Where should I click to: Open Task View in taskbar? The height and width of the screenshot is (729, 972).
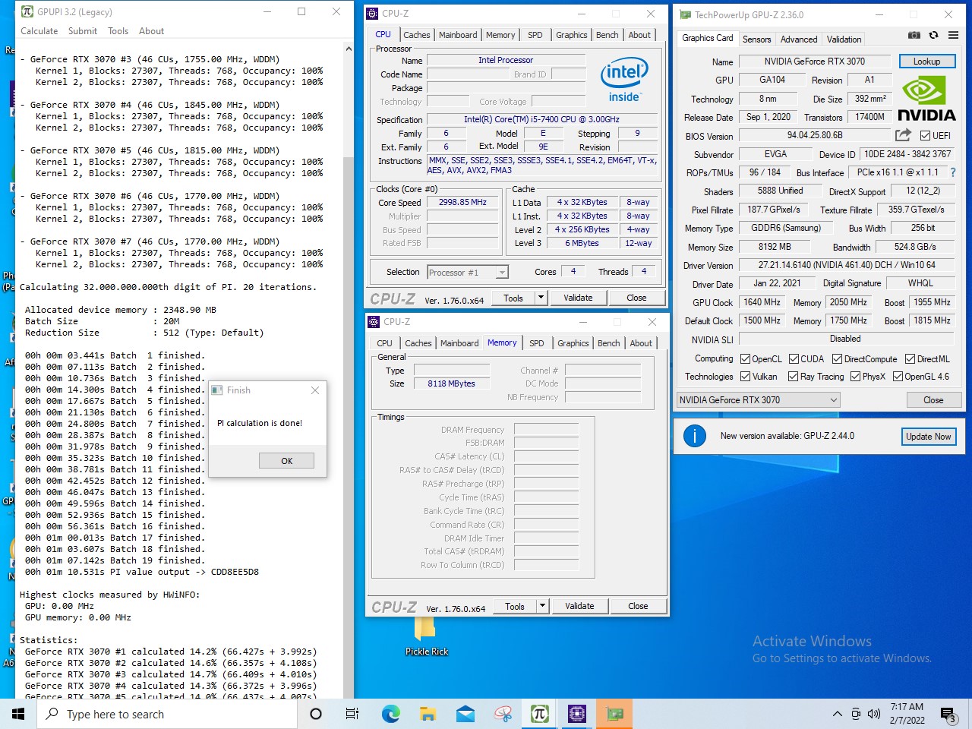coord(352,714)
